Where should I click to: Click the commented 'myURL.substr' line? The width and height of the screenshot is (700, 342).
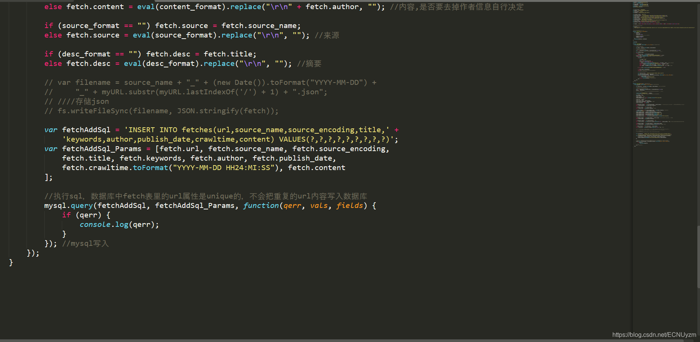[x=186, y=92]
